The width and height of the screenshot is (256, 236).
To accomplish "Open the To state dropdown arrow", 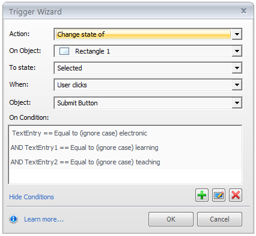I will [x=237, y=68].
